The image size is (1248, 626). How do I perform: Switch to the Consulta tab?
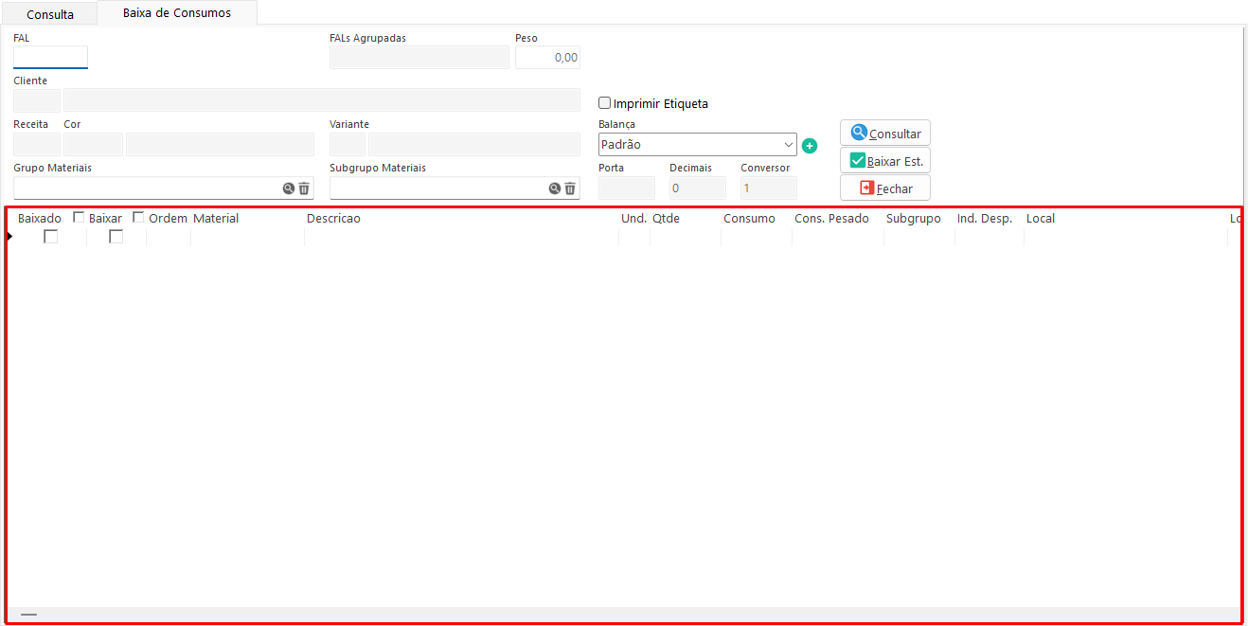coord(50,14)
